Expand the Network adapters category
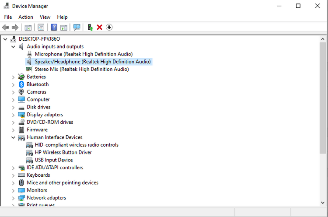The image size is (328, 217). (x=13, y=198)
